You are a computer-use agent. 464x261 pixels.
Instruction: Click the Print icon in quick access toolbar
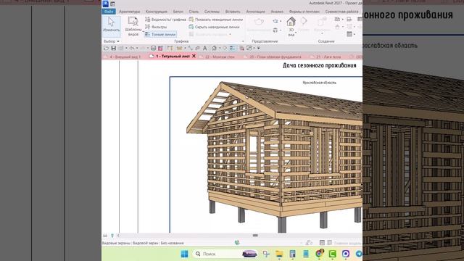(153, 49)
